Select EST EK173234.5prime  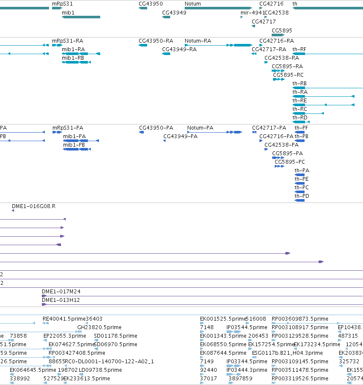tap(296, 349)
